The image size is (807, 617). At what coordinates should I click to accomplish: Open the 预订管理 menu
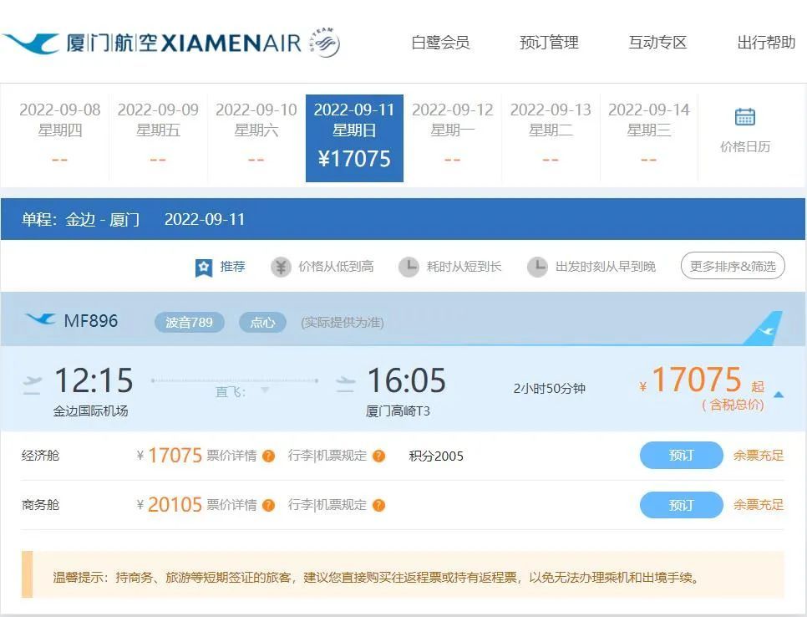point(549,43)
